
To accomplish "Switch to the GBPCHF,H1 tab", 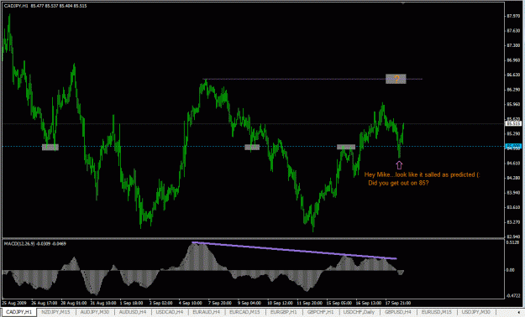I will click(x=321, y=312).
